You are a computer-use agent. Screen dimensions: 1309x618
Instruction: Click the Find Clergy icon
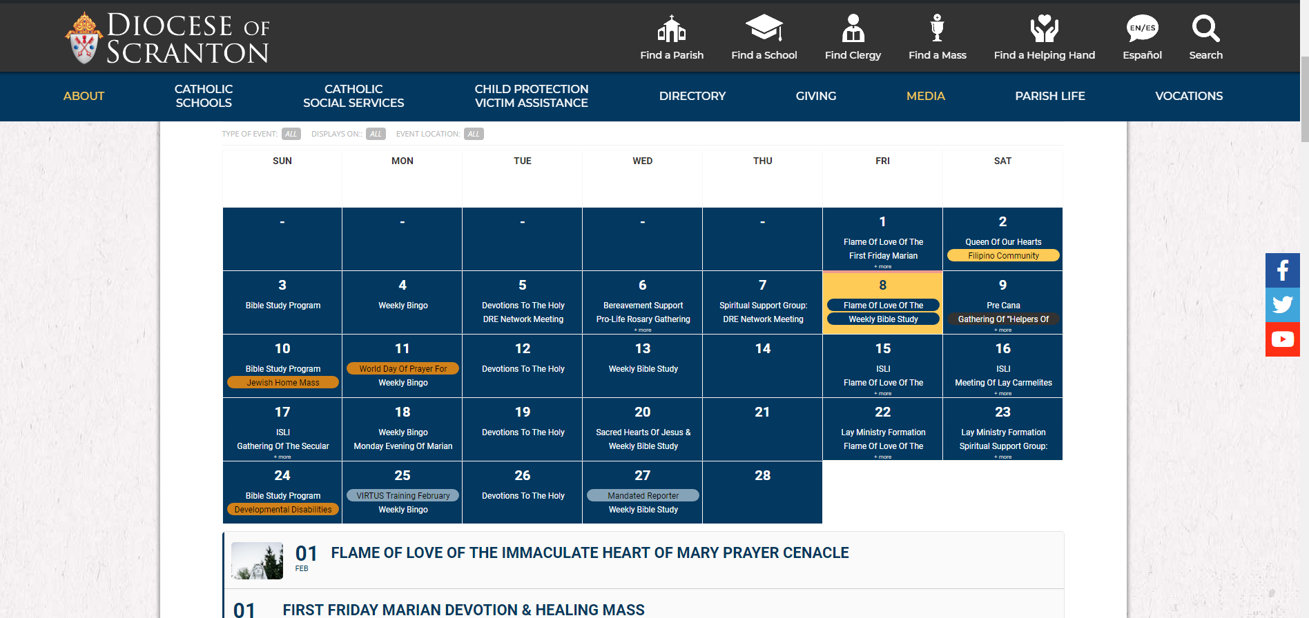[853, 29]
